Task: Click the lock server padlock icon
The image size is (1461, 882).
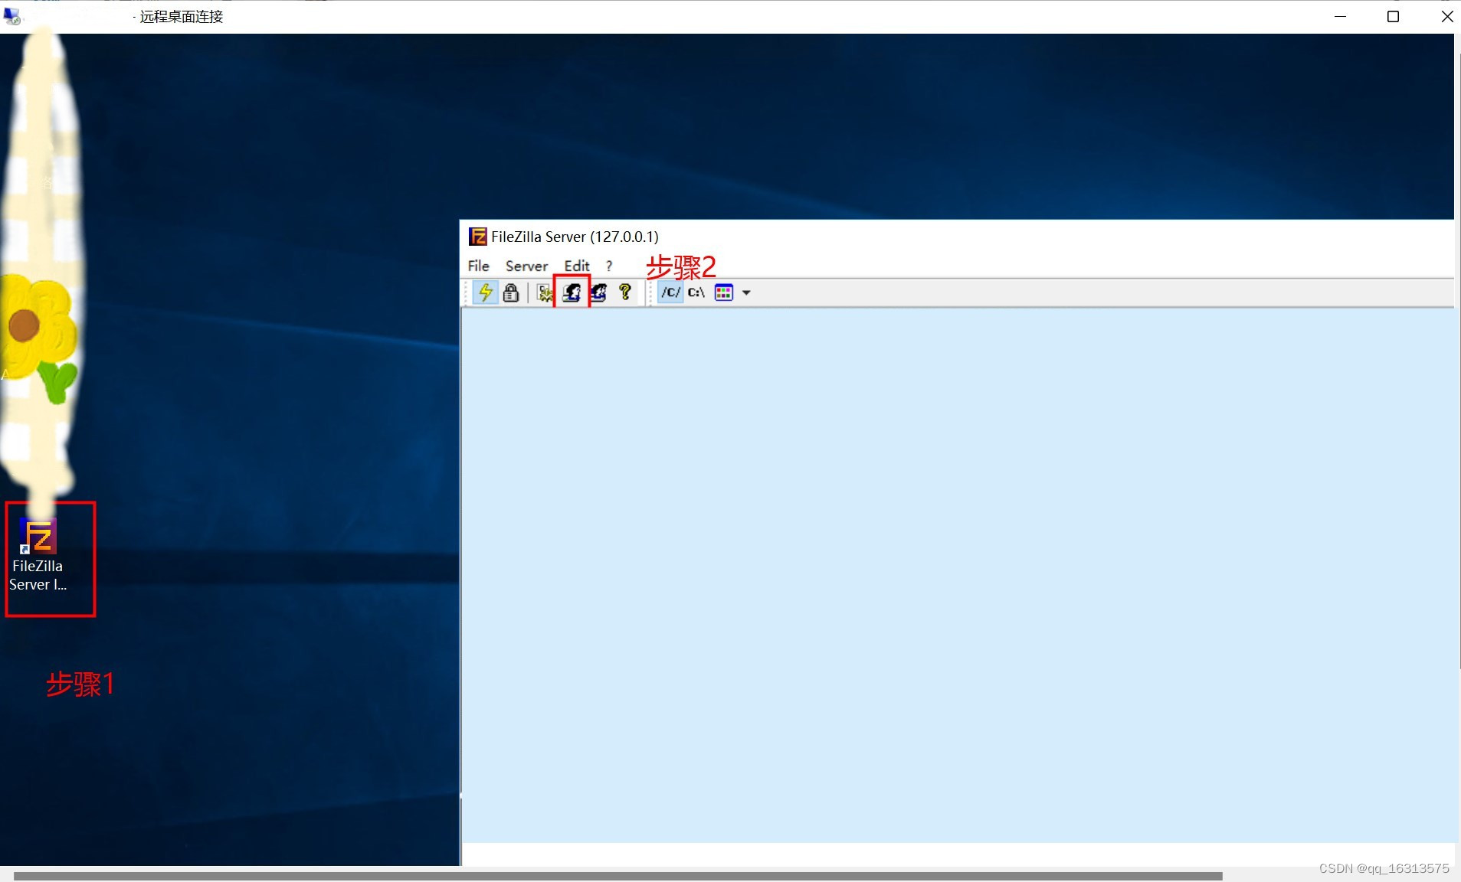Action: tap(511, 292)
